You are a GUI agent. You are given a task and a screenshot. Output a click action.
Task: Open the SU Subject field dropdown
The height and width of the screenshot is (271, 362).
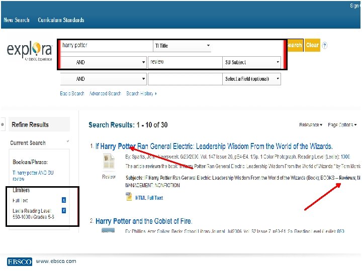pos(251,62)
